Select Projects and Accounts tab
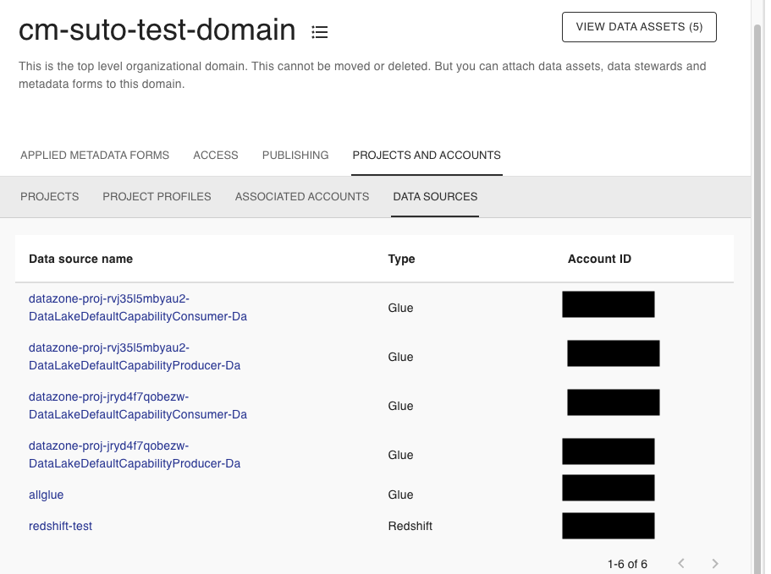 click(x=427, y=156)
